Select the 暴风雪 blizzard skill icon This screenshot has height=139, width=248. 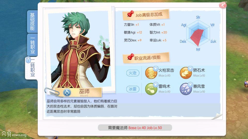(186, 89)
